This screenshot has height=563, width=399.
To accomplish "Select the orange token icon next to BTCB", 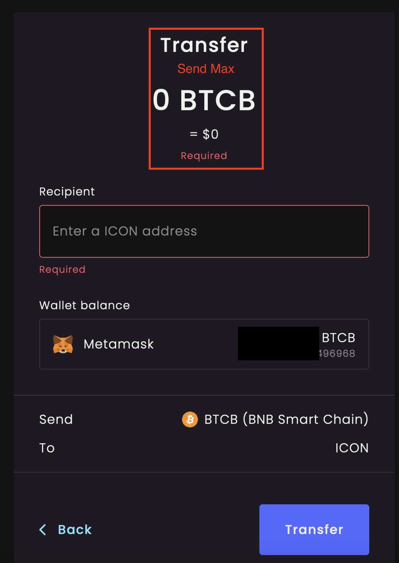I will pyautogui.click(x=190, y=419).
